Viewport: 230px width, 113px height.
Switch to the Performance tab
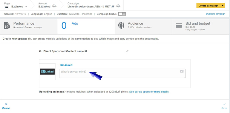(29, 26)
